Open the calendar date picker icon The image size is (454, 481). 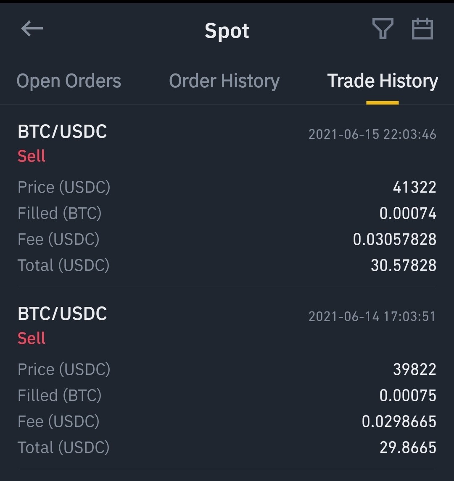click(422, 29)
